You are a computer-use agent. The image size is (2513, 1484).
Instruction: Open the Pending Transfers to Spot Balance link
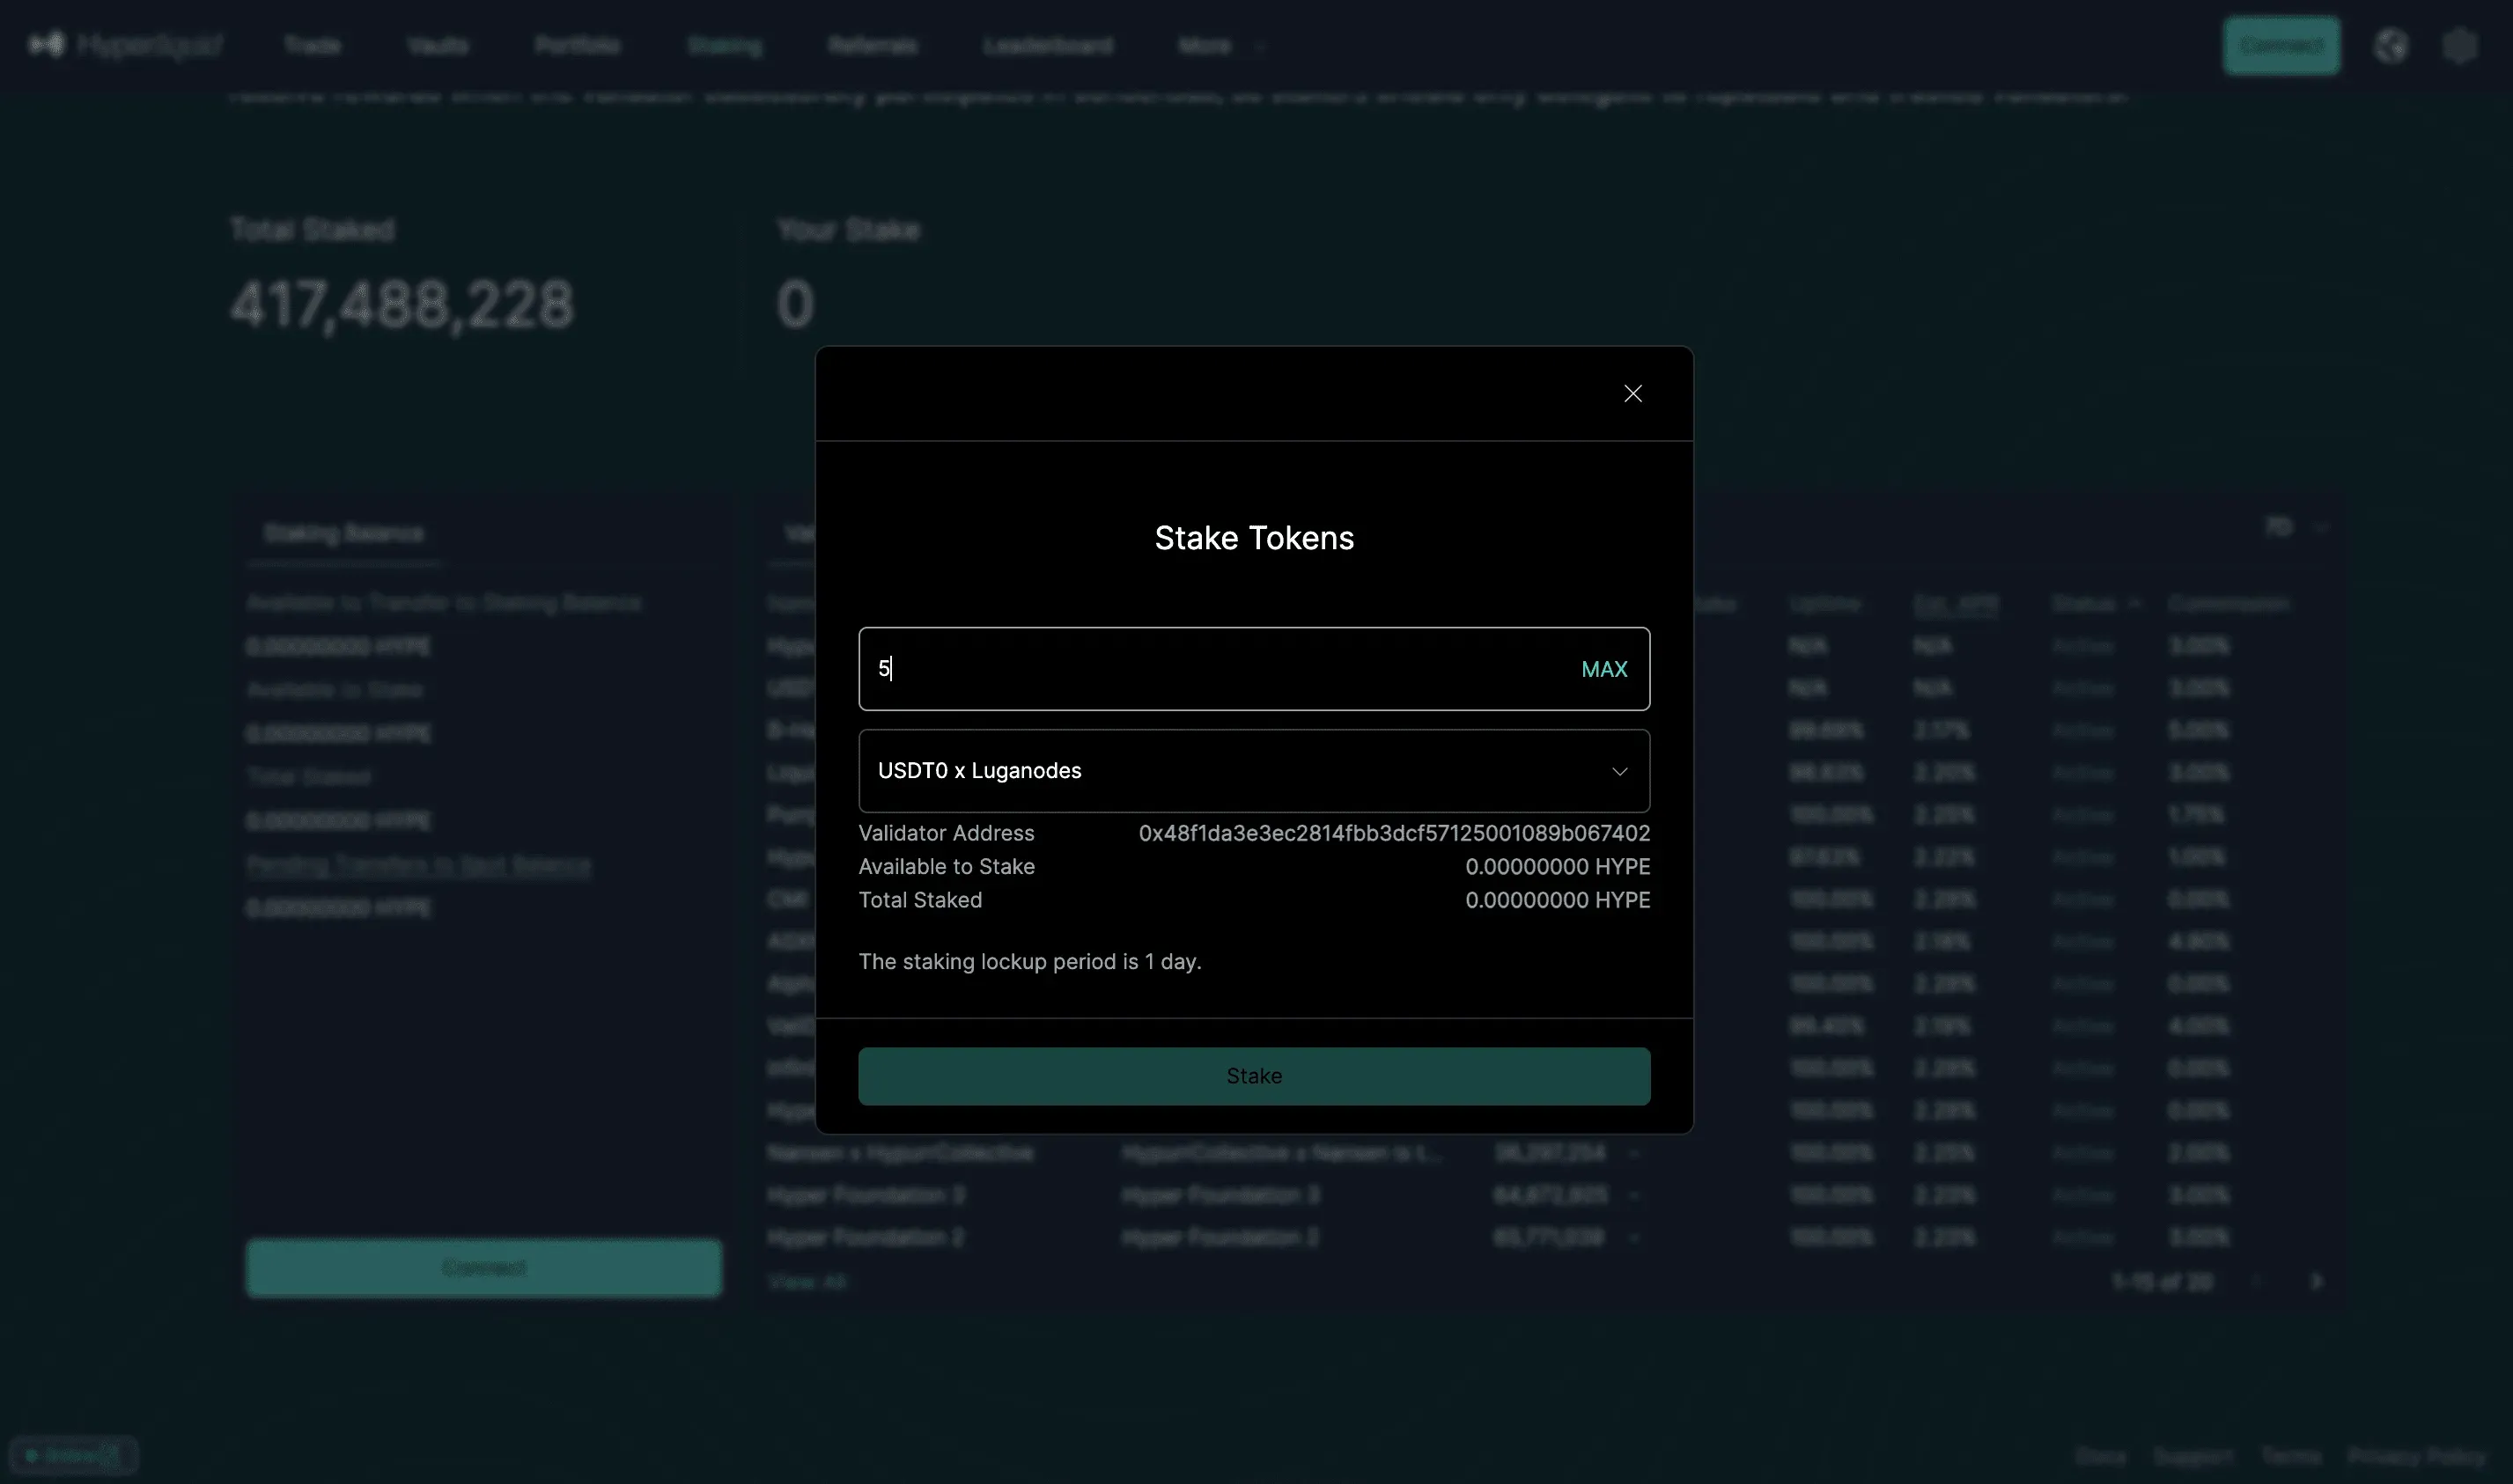coord(418,865)
